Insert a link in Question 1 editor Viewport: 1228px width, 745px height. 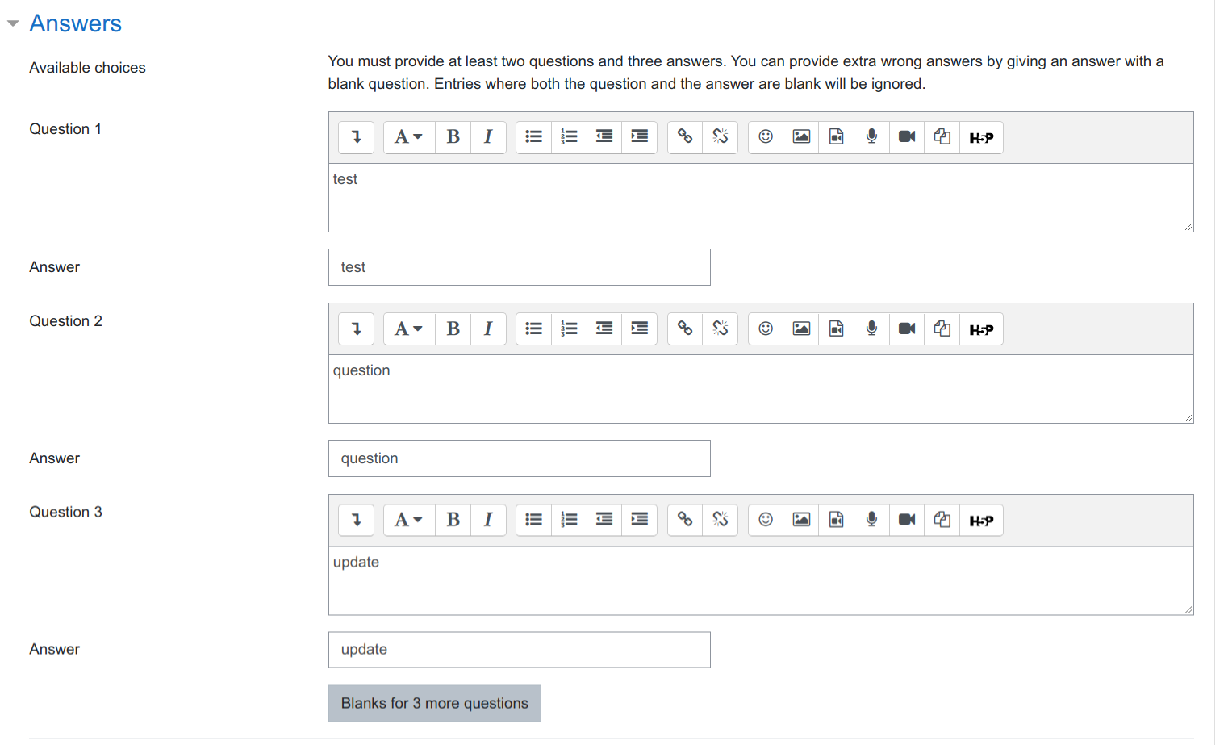coord(685,137)
